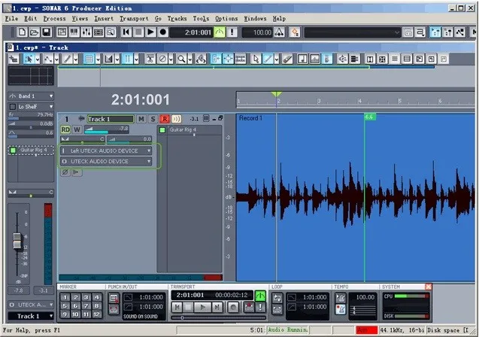Screen dimensions: 479x337
Task: Mute Track 1 with the M button
Action: coord(141,119)
